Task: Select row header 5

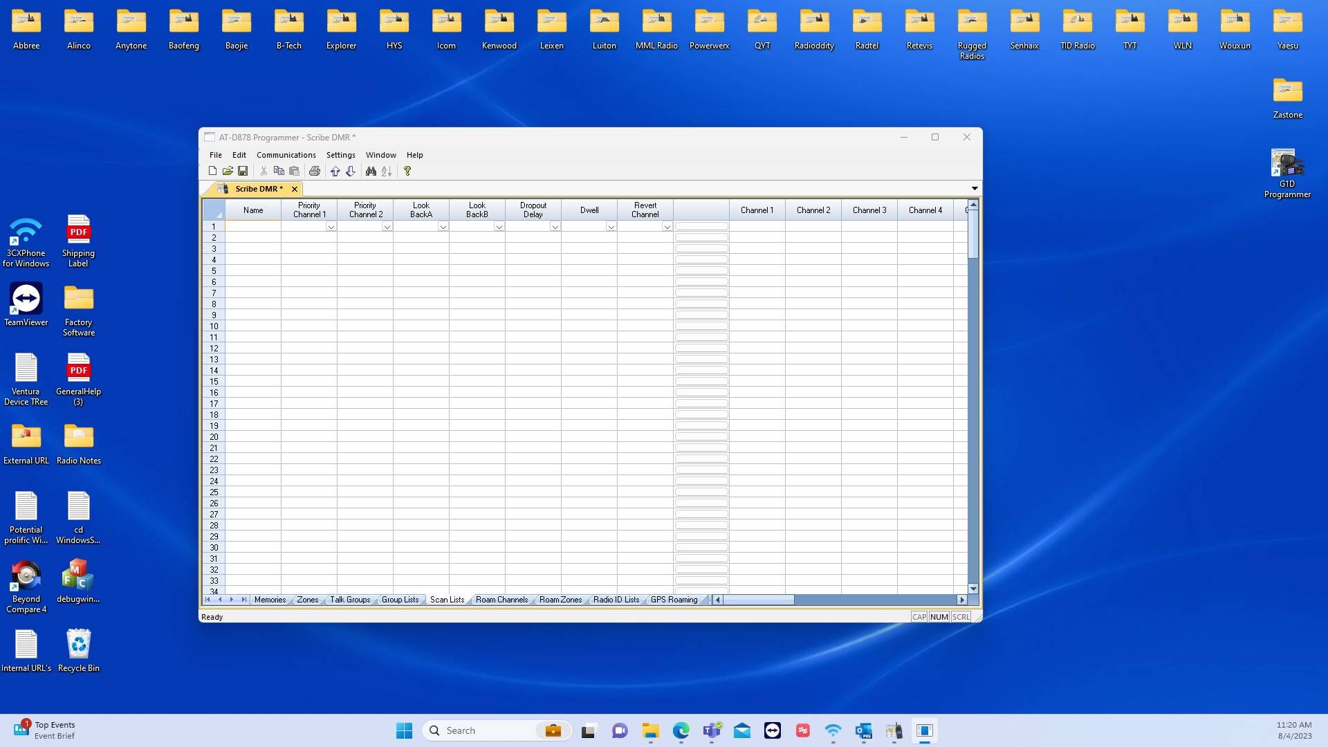Action: click(214, 271)
